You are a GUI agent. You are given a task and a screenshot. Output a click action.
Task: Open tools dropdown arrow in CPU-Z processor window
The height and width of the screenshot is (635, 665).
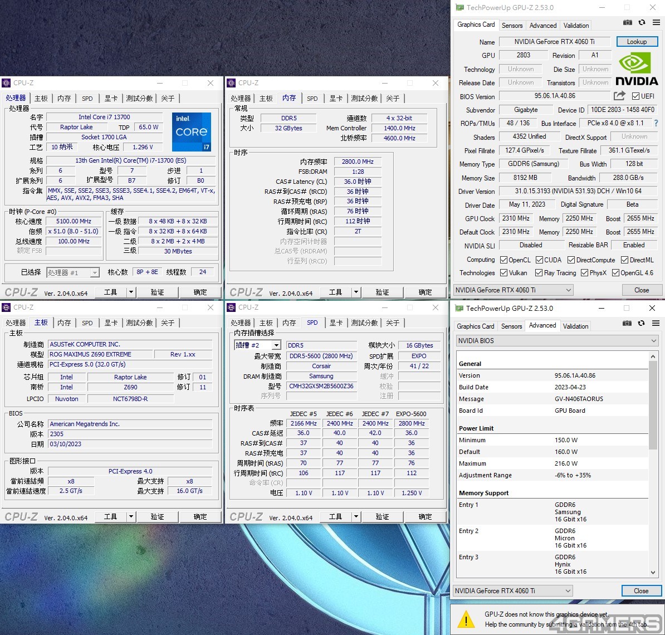click(x=131, y=292)
